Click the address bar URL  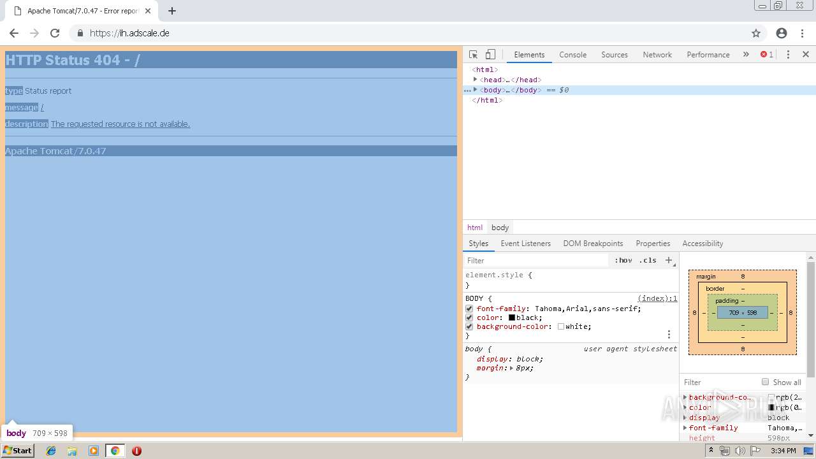pyautogui.click(x=129, y=33)
